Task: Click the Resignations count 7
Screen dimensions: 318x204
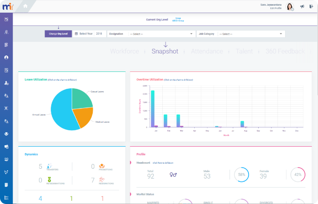Action: click(x=93, y=180)
